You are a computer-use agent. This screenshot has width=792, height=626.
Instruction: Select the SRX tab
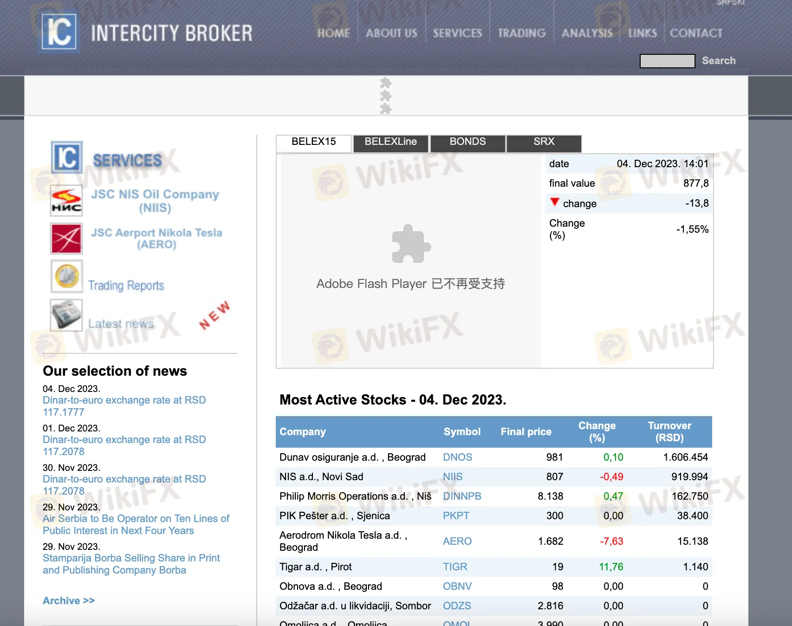coord(544,142)
